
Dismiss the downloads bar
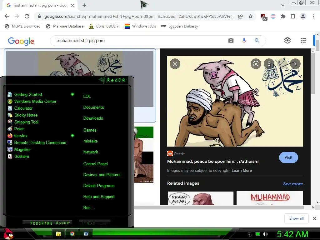(x=314, y=218)
